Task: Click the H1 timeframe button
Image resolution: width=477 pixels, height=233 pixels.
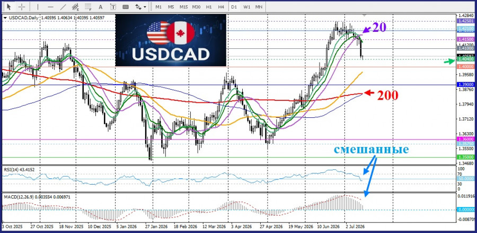Action: coord(209,6)
